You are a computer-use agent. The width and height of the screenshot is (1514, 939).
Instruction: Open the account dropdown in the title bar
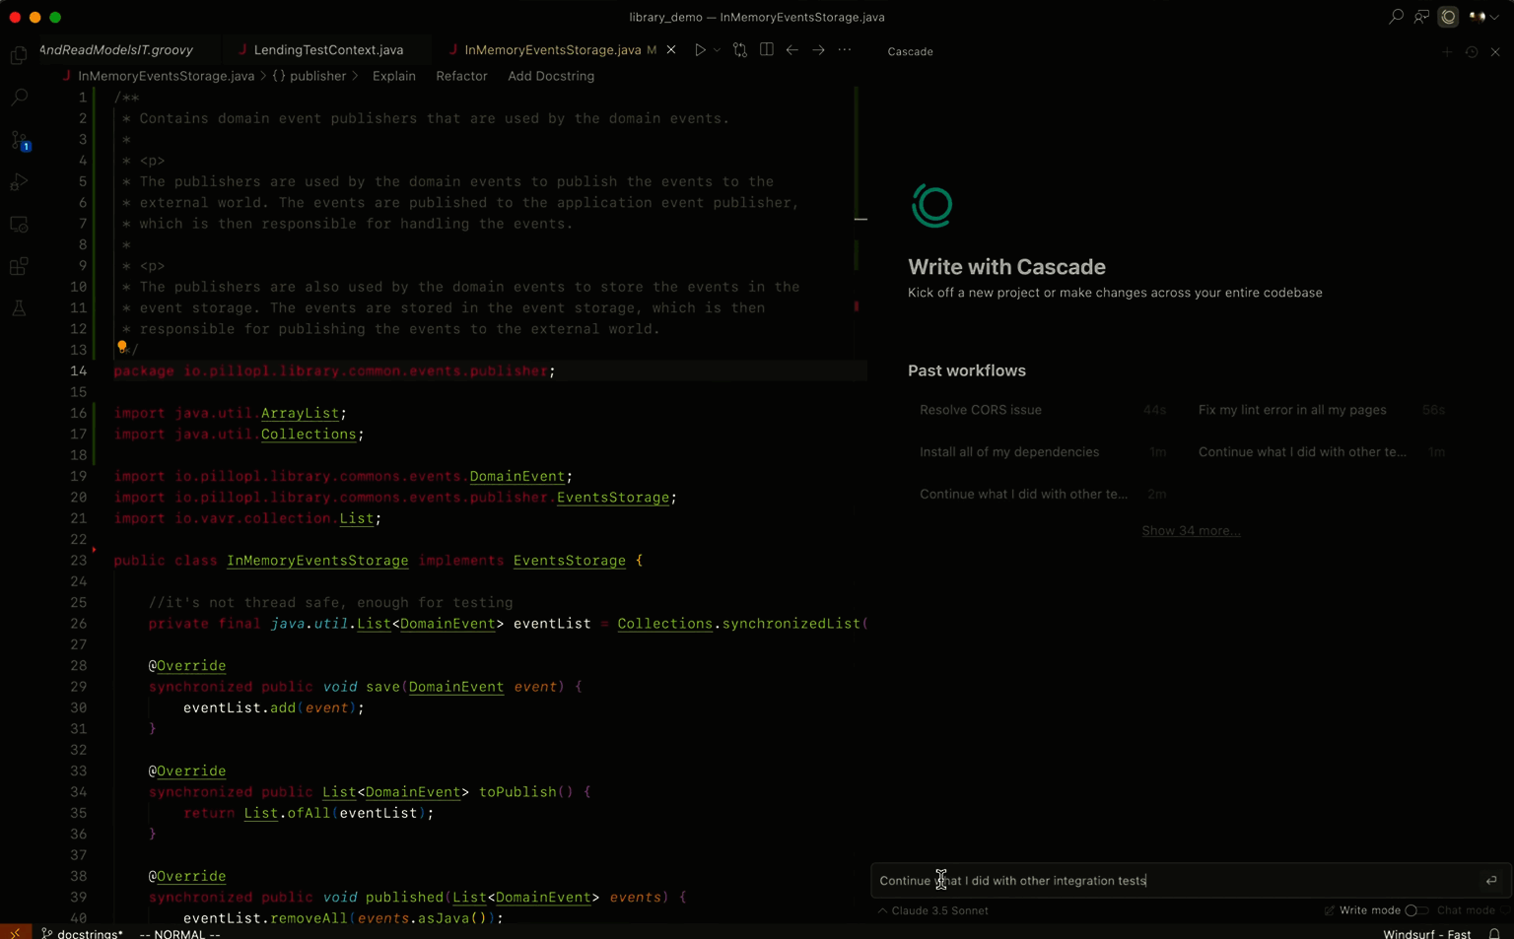coord(1482,17)
